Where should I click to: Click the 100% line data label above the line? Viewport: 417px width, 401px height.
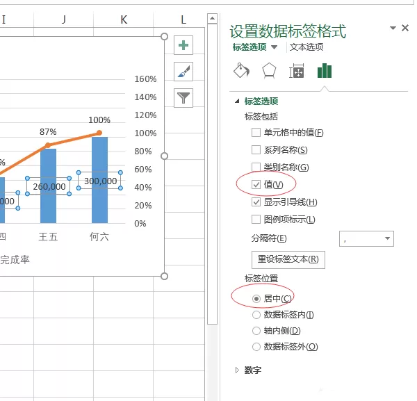(x=99, y=120)
